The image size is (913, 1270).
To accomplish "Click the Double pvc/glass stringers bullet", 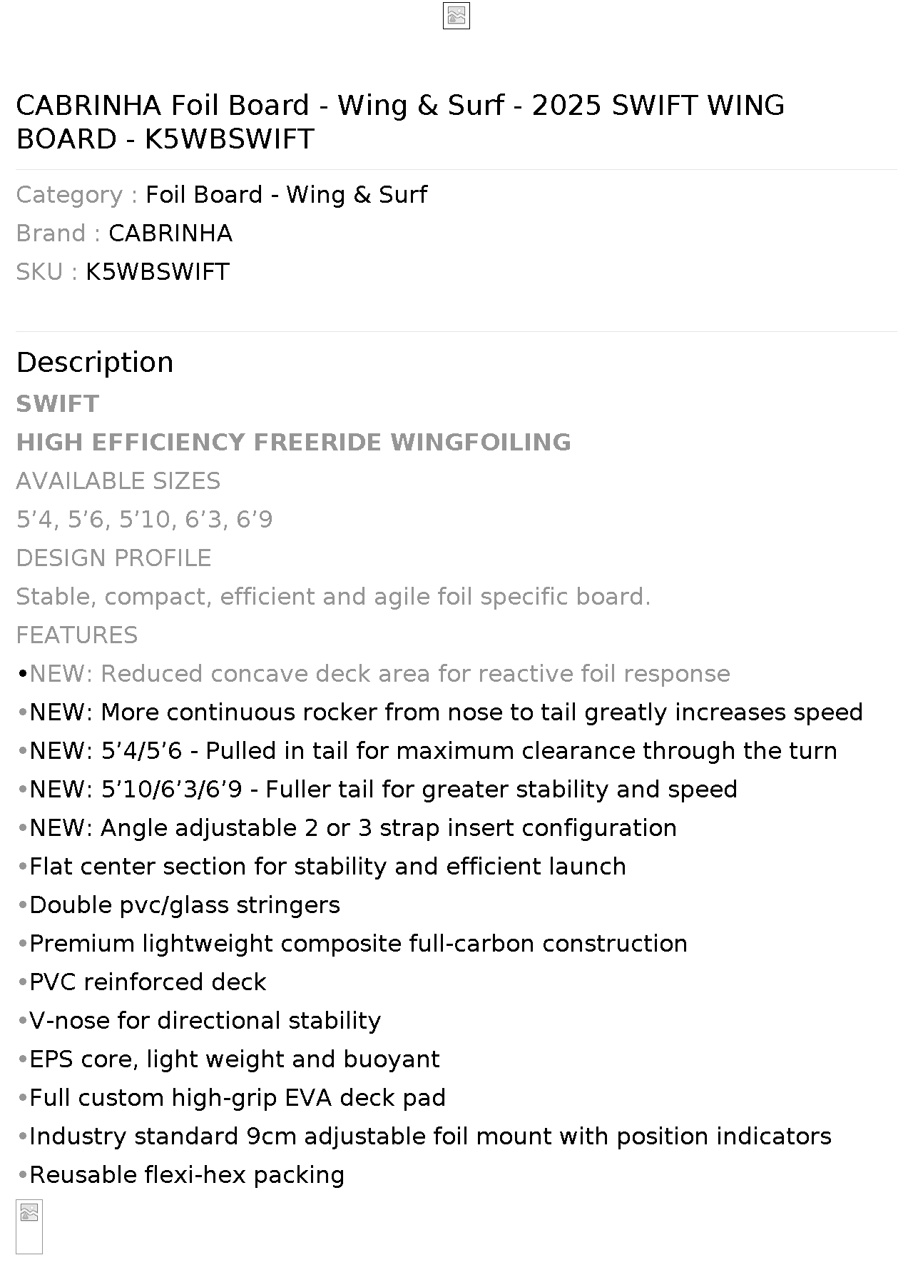I will pos(178,905).
